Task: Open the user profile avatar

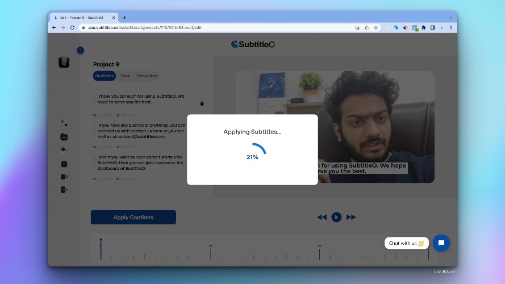Action: coord(64,62)
